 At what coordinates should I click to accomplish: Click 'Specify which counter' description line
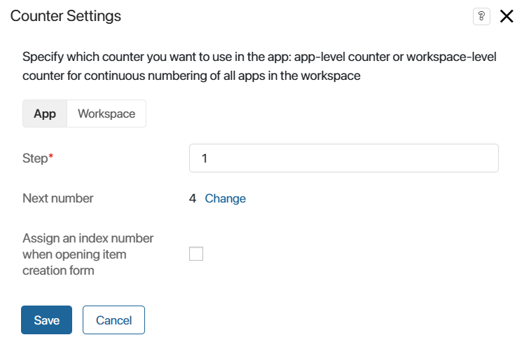259,57
